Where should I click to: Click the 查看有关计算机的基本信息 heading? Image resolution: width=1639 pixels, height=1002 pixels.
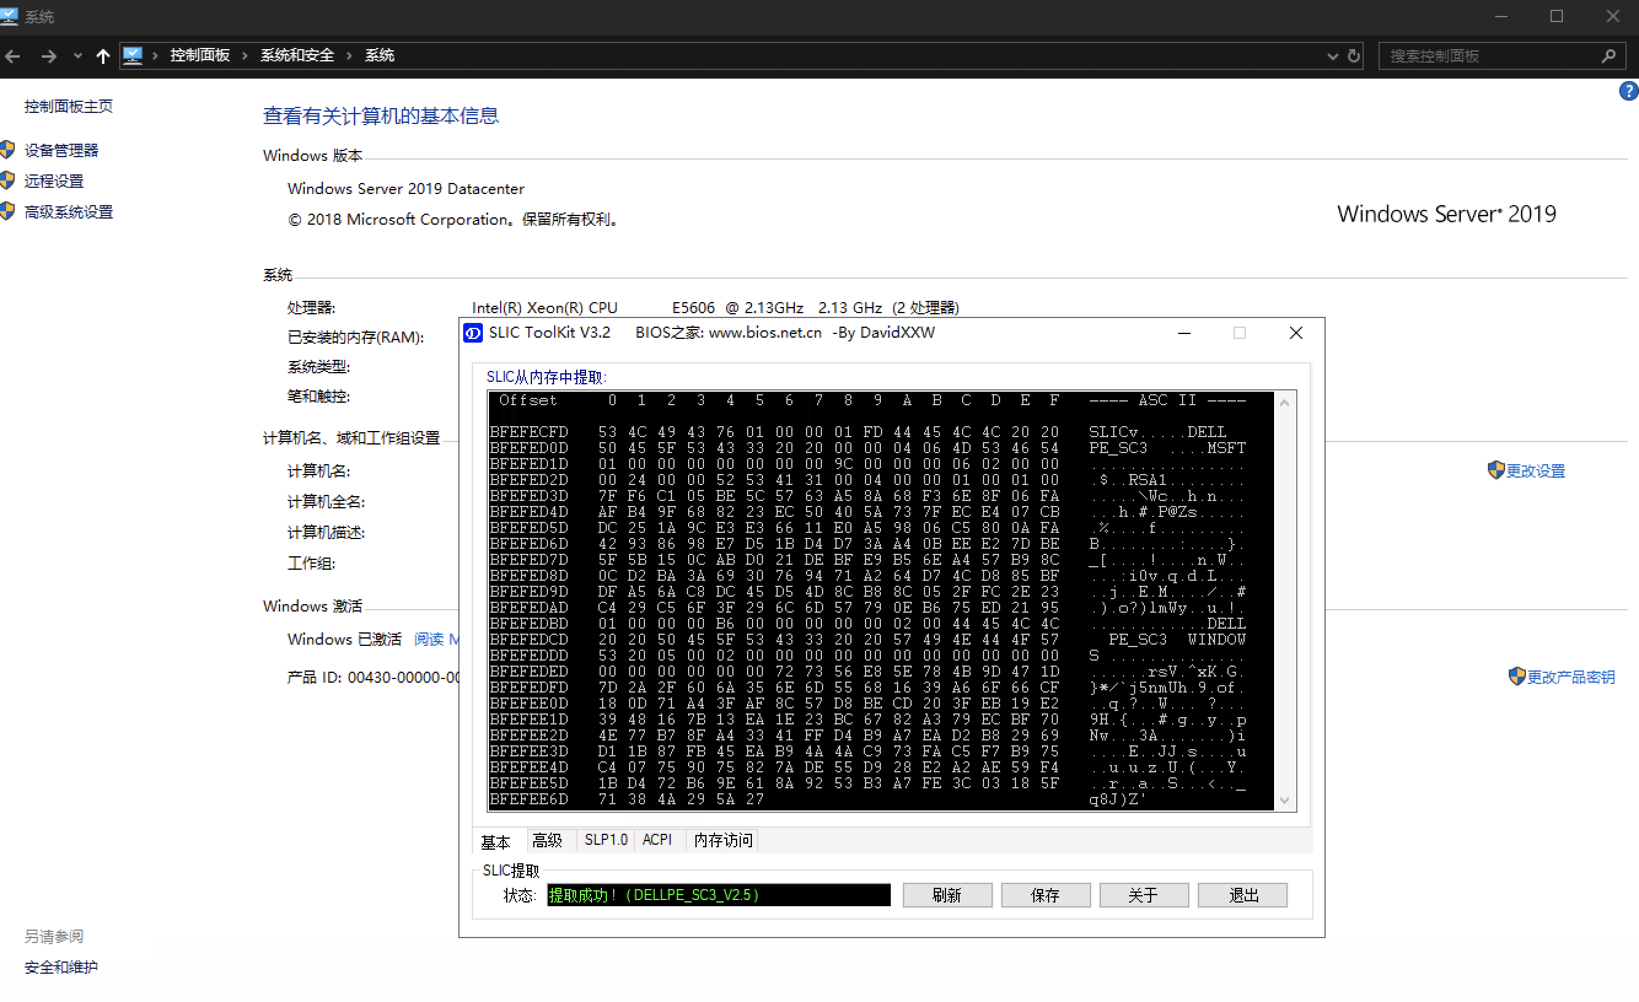point(380,115)
